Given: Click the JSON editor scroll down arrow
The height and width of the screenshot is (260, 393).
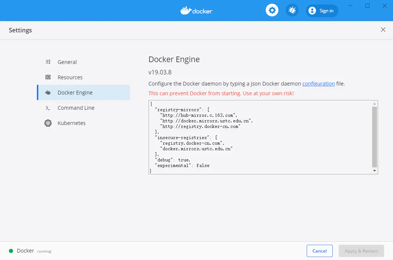Looking at the screenshot, I should [x=374, y=171].
